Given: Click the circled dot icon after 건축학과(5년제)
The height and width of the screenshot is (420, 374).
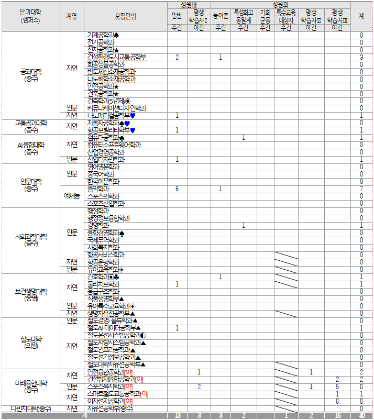Looking at the screenshot, I should click(x=127, y=101).
